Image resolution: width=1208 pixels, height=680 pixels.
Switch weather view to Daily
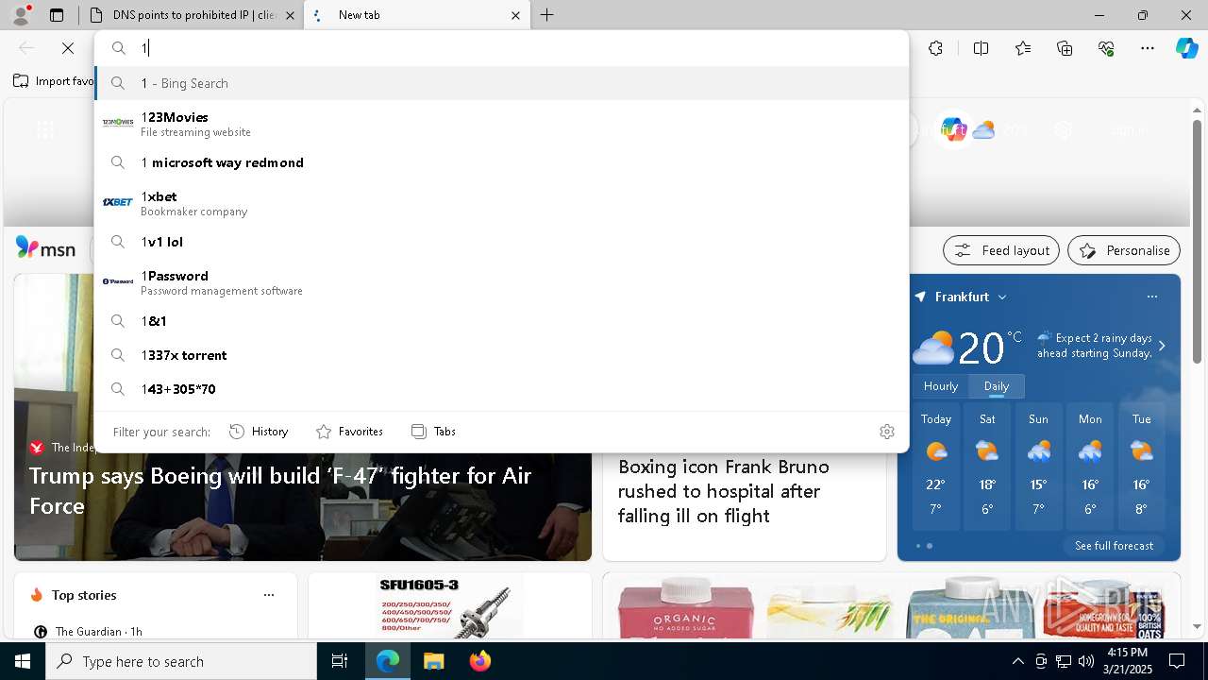[997, 386]
